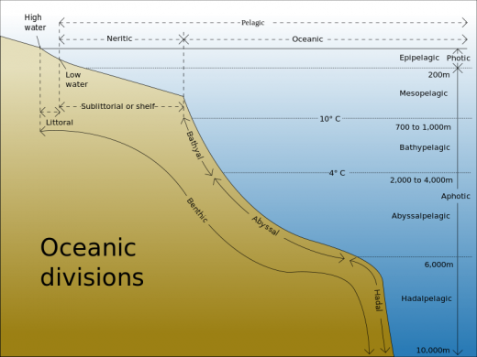Image resolution: width=477 pixels, height=357 pixels.
Task: Select the Neritic zone label
Action: point(119,38)
